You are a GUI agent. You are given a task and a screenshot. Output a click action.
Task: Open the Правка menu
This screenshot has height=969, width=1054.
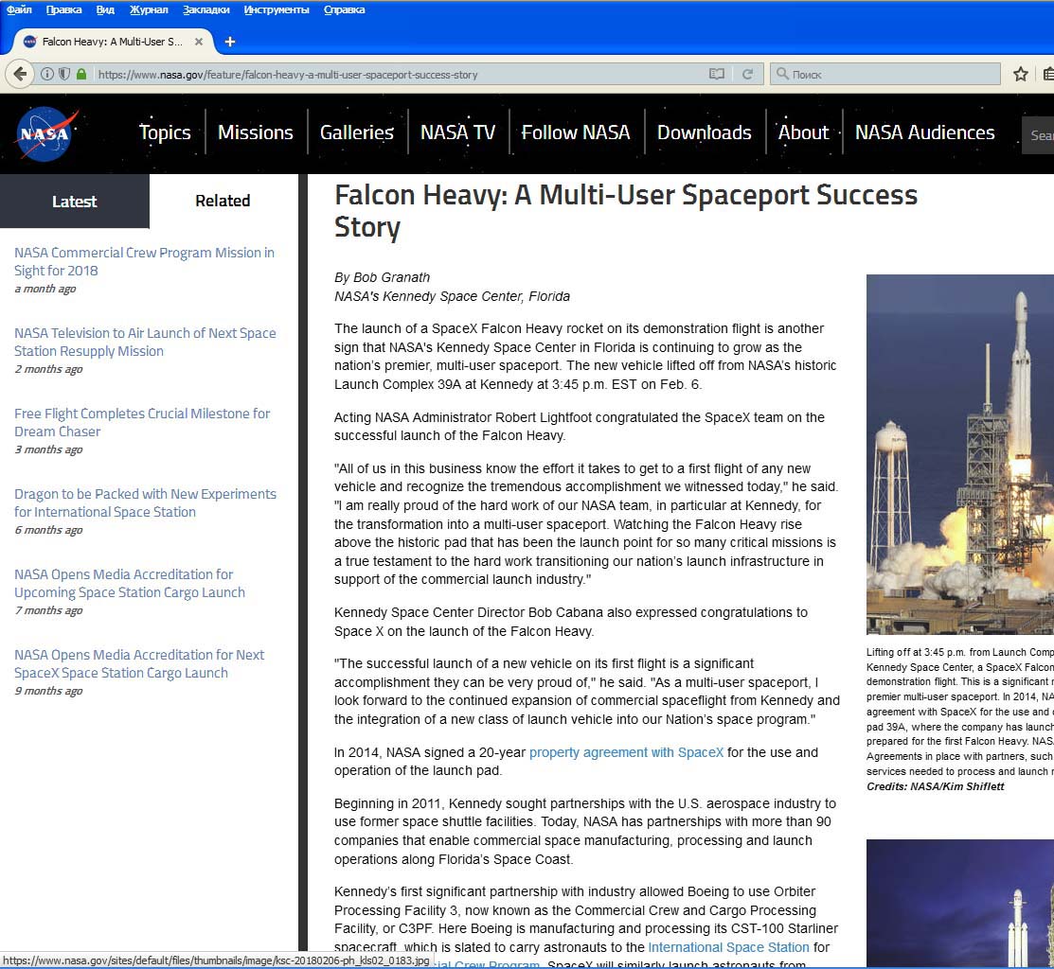(63, 9)
